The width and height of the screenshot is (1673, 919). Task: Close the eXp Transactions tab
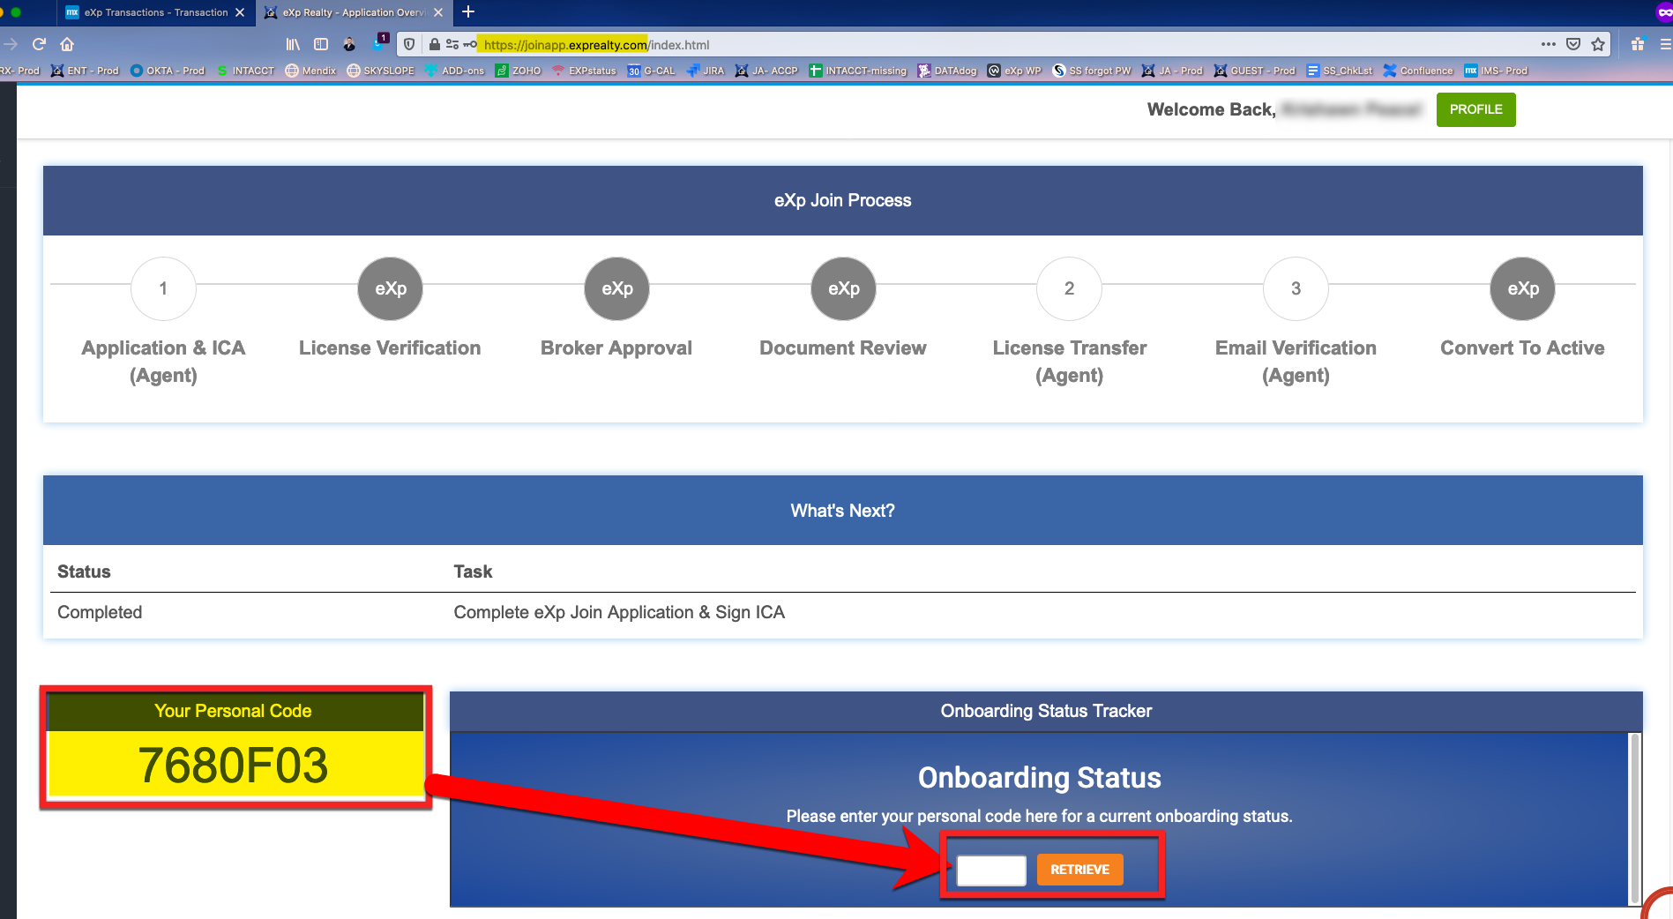240,12
